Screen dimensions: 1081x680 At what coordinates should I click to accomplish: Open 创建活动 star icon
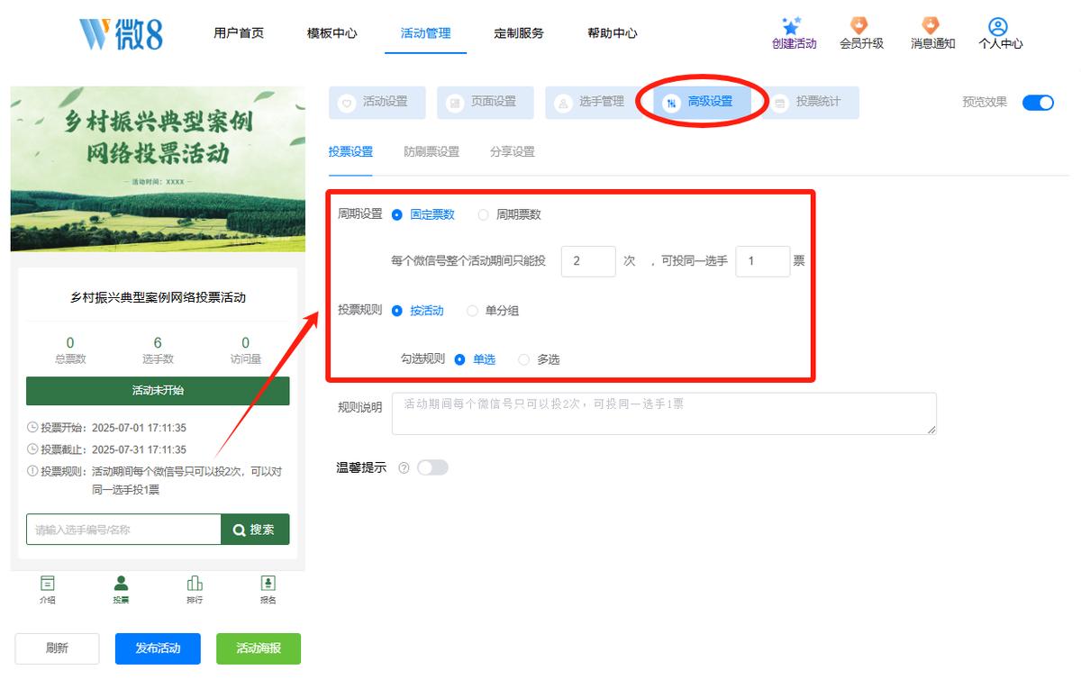(x=792, y=25)
